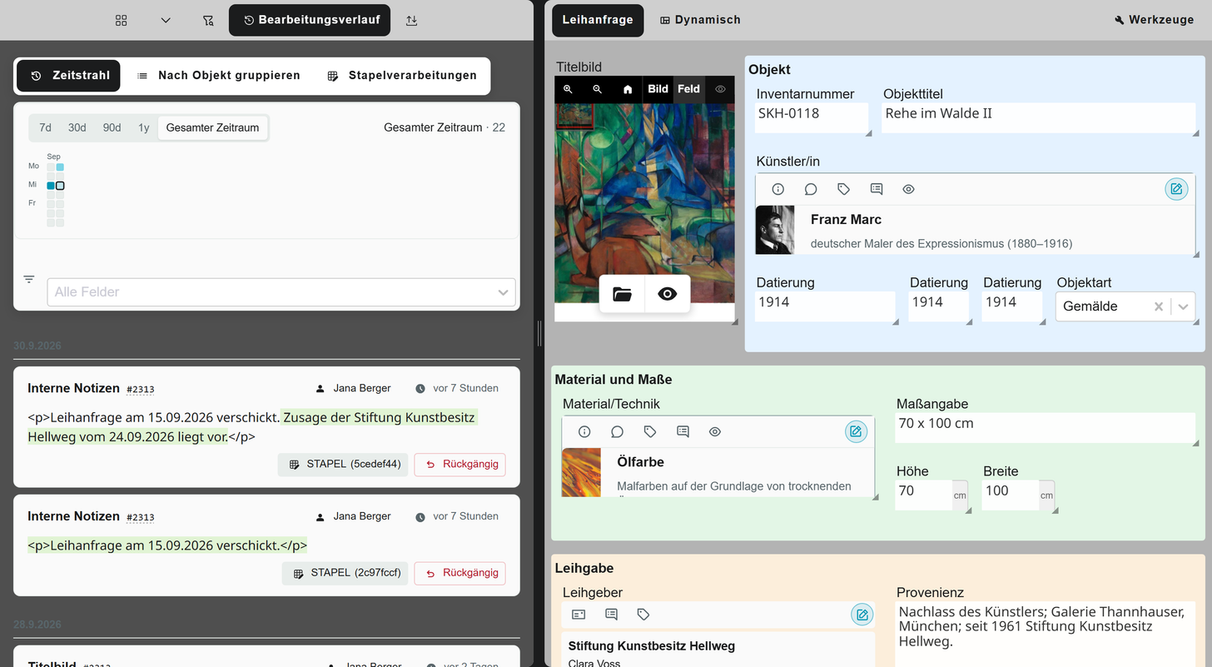Toggle the large eye button on Titelbild

[x=668, y=294]
